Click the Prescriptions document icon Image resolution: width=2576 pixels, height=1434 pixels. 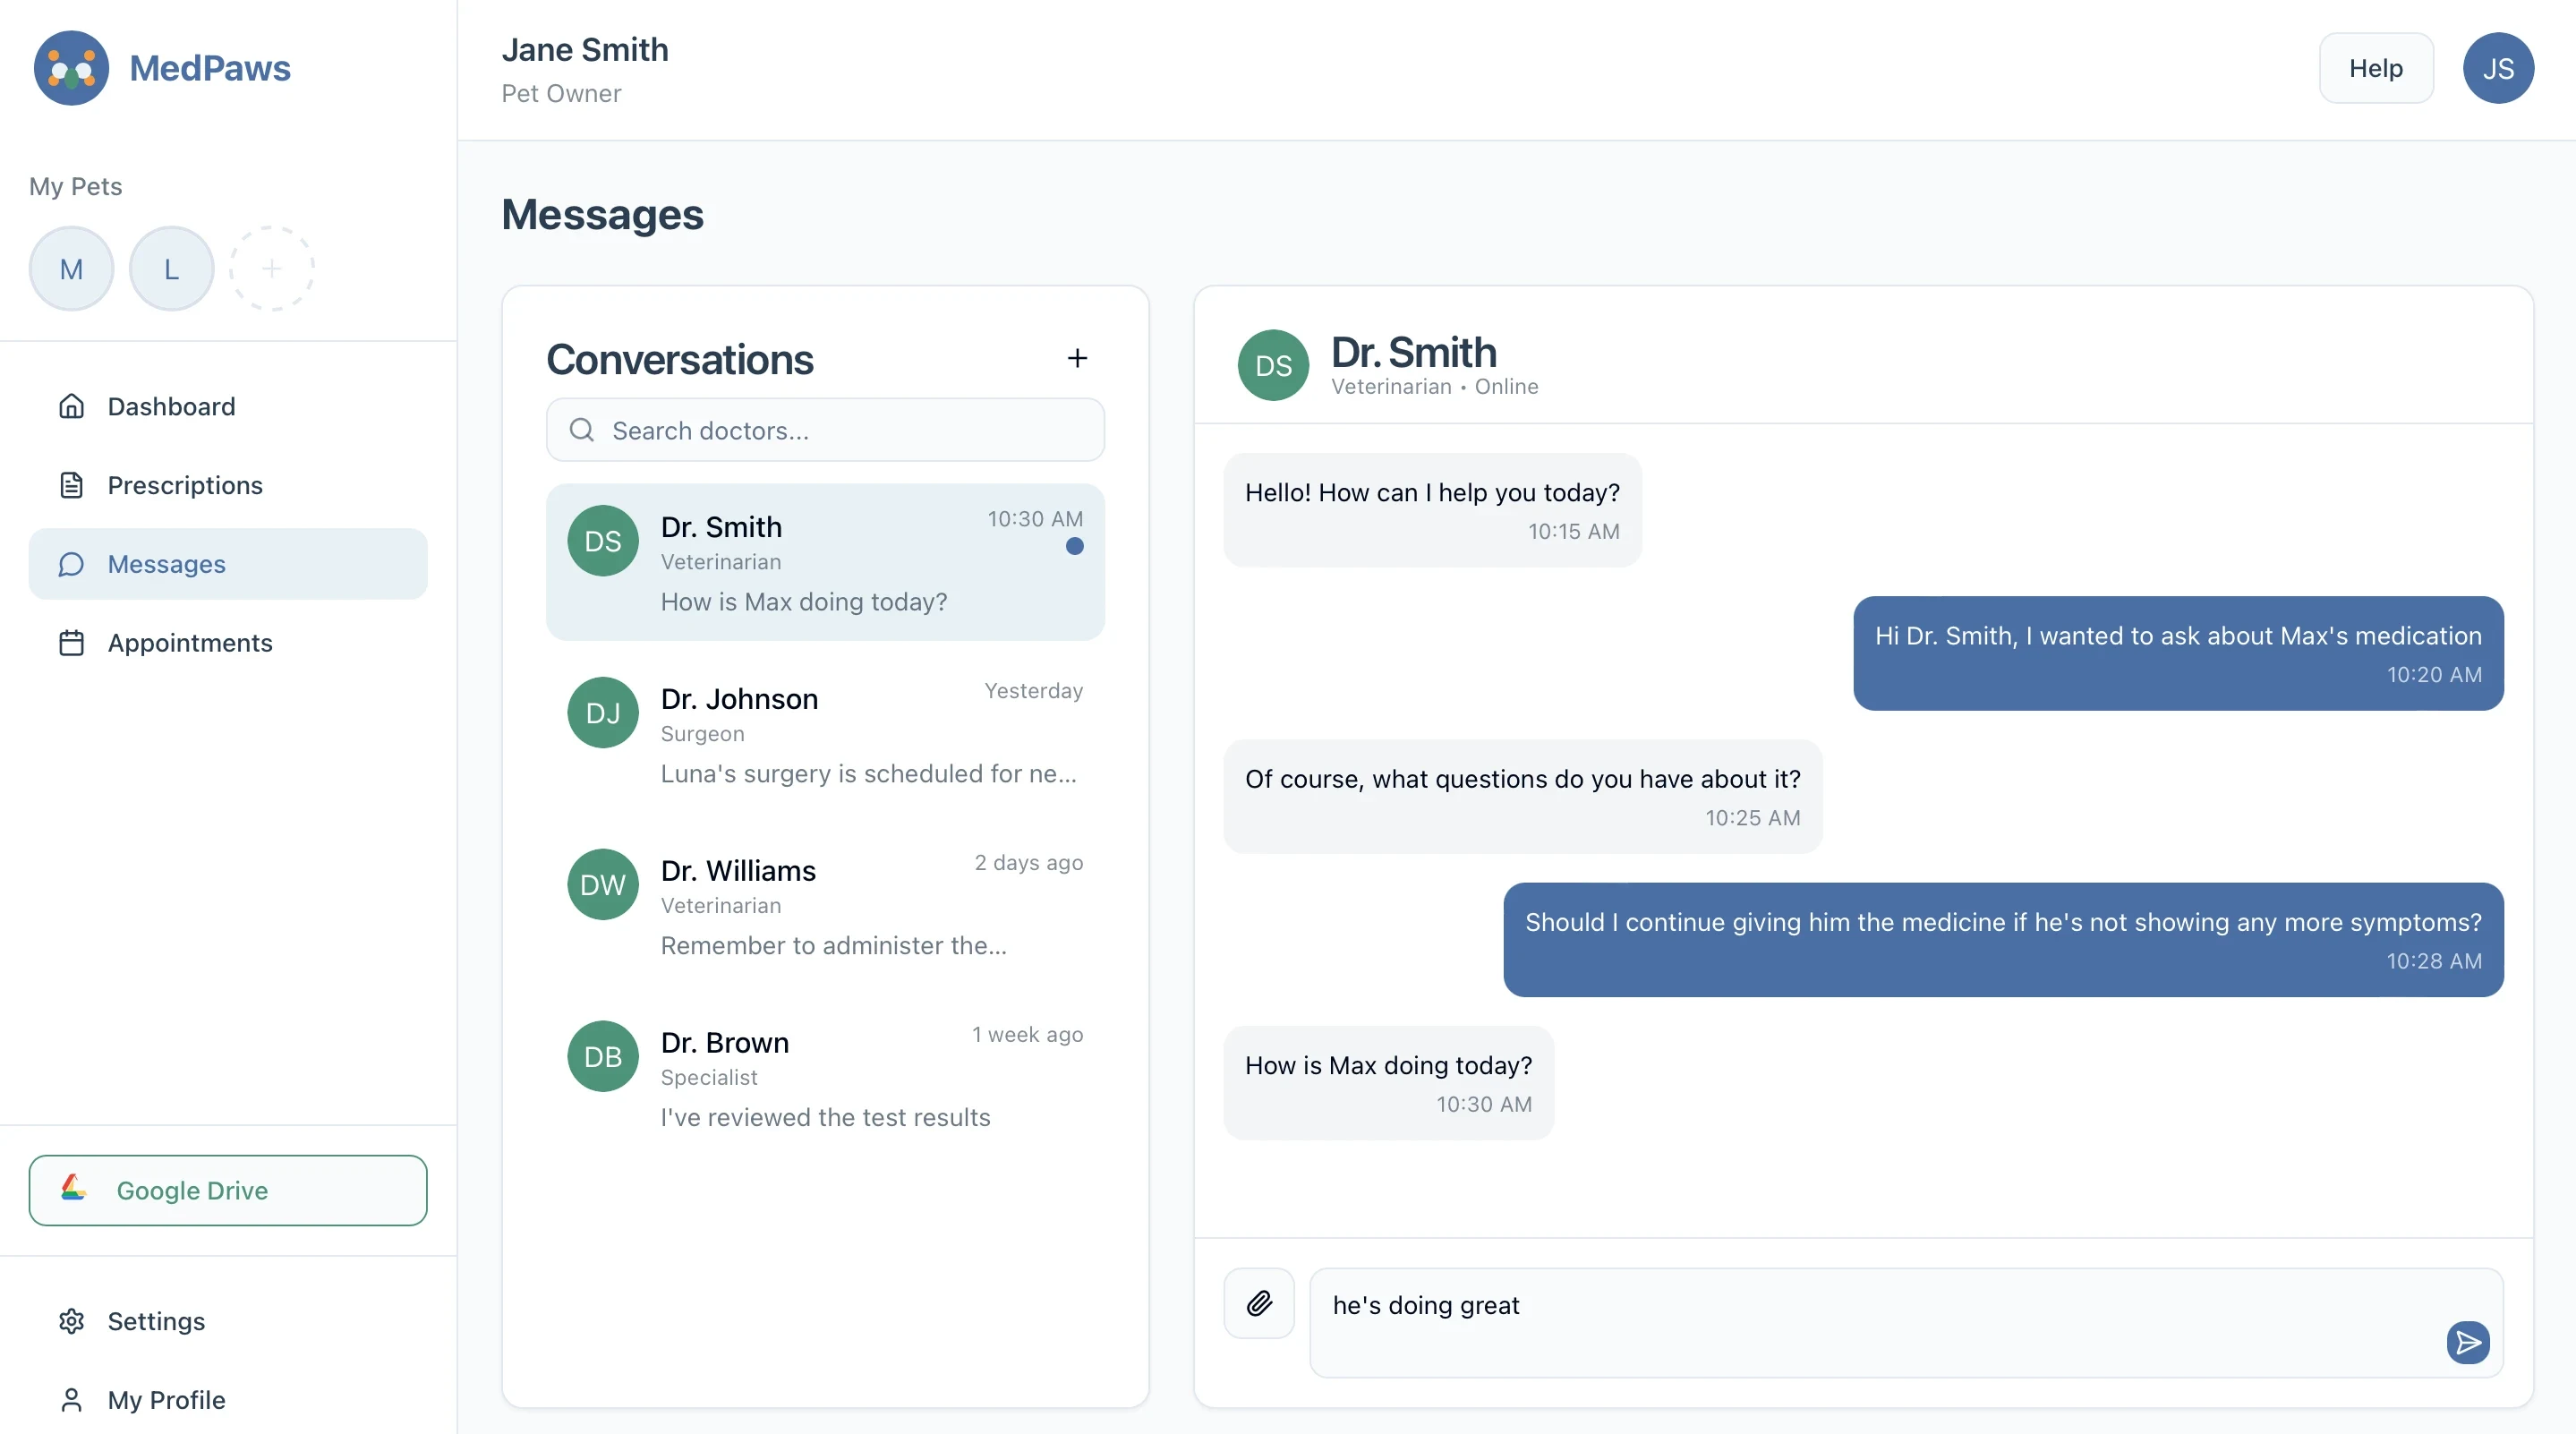(x=71, y=485)
